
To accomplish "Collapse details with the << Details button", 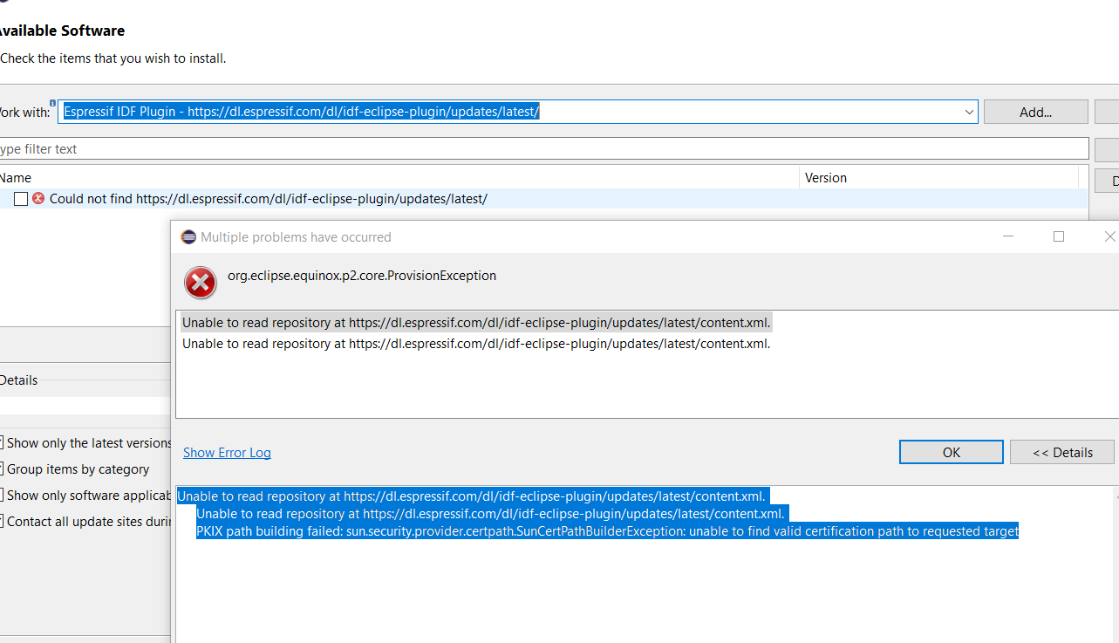I will pos(1061,452).
